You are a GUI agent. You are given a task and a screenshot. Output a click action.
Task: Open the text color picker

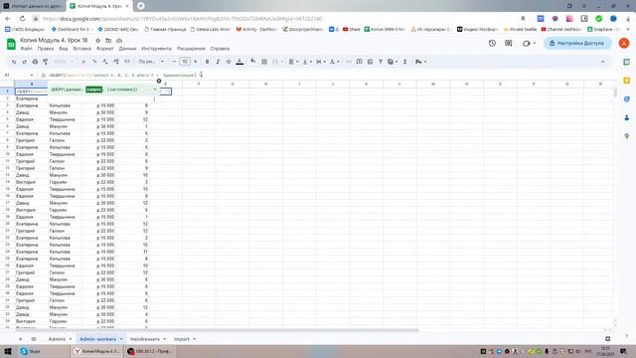pos(239,62)
